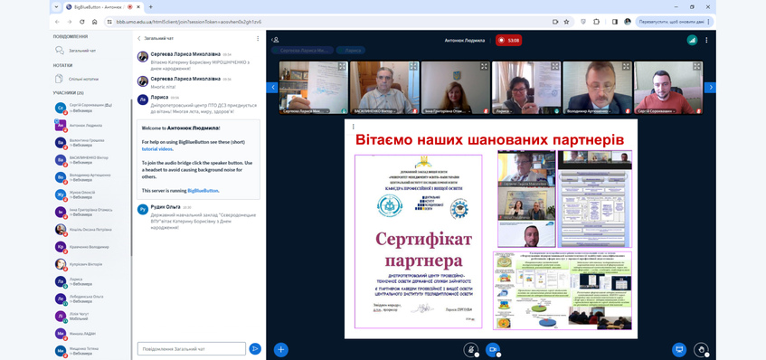Select participant Володимир Артюшенко in list
This screenshot has width=766, height=360.
(90, 177)
